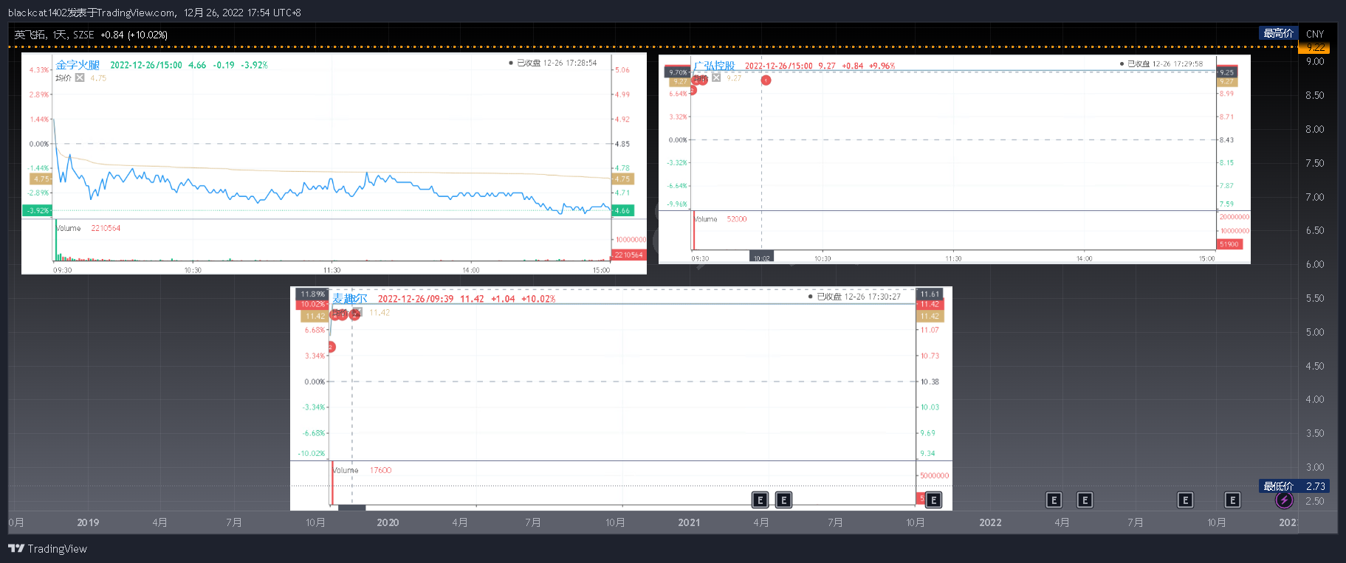Screen dimensions: 1346x563
Task: Open the blackcat1402 TradingView.com author header
Action: coord(92,13)
